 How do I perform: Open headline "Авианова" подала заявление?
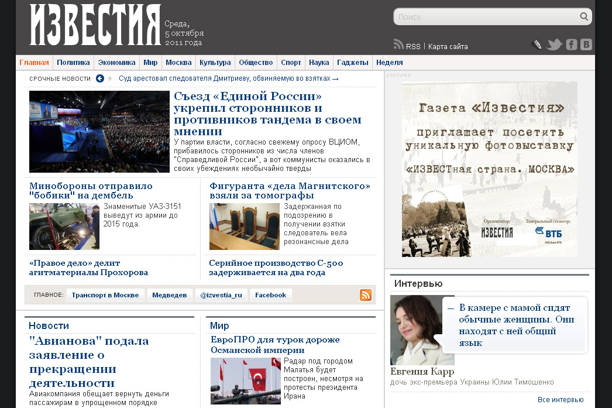[x=89, y=362]
